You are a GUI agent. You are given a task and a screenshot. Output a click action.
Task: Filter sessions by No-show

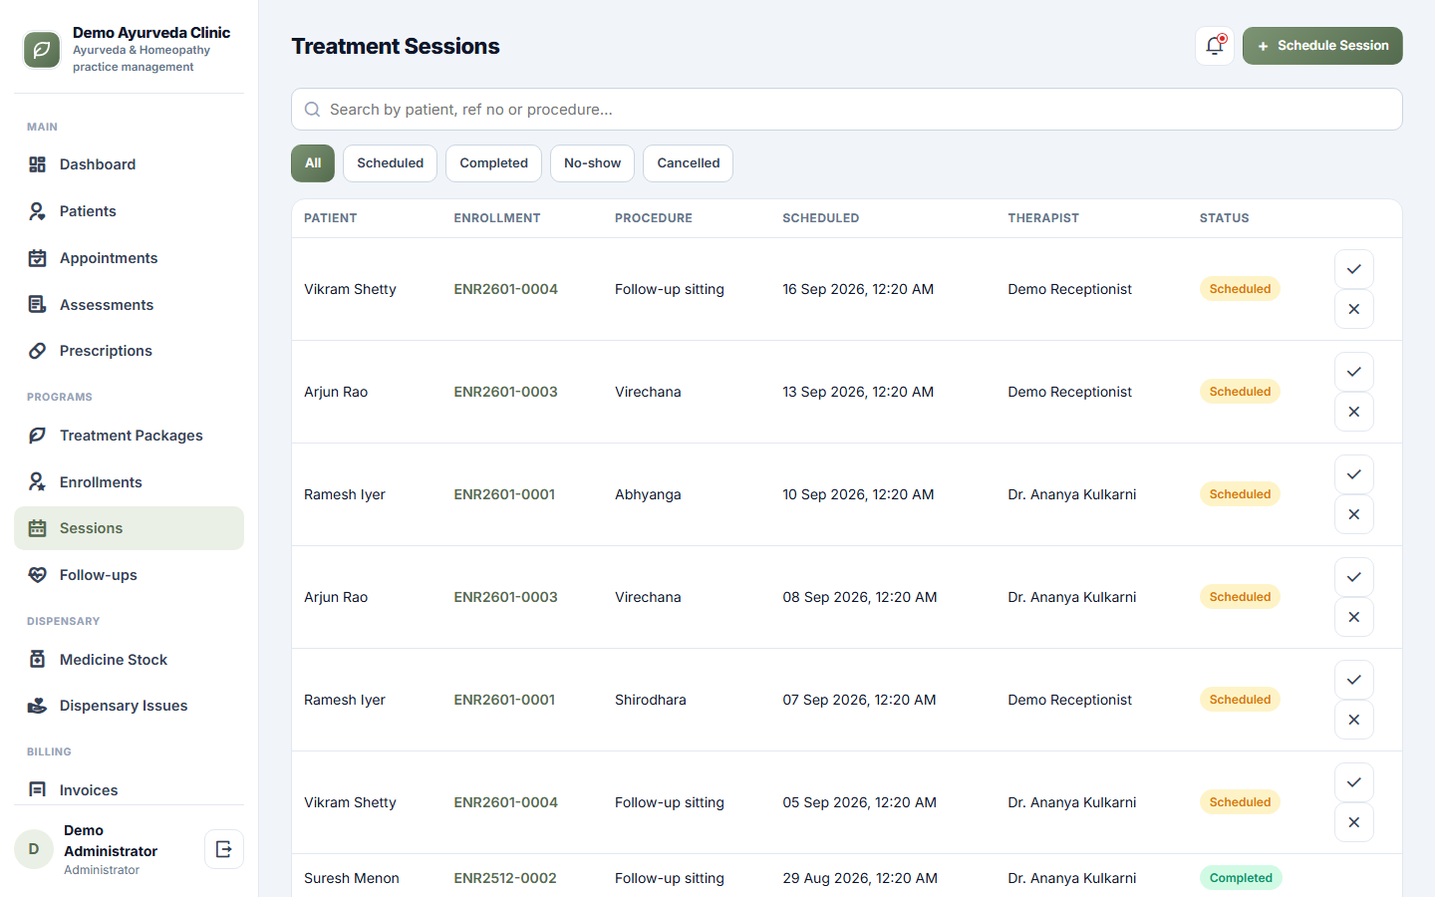tap(592, 163)
